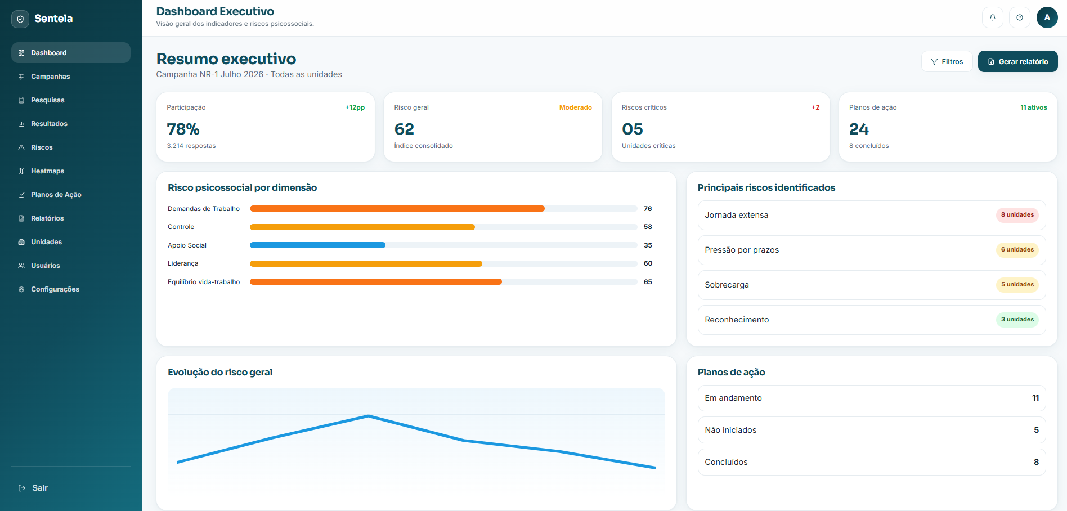This screenshot has width=1067, height=511.
Task: Click the Demandas de Trabalho progress bar
Action: (443, 209)
